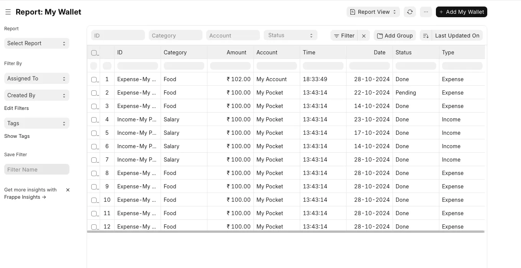
Task: Click the Category column filter box under header
Action: (184, 66)
